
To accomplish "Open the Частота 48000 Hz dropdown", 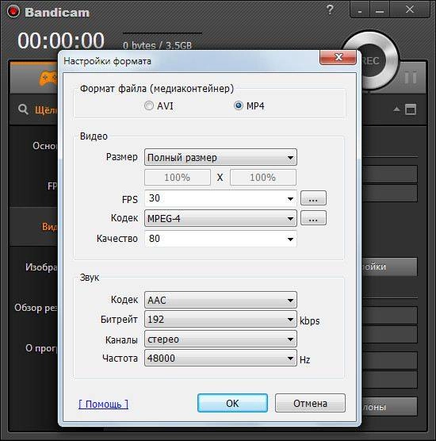I will [220, 358].
